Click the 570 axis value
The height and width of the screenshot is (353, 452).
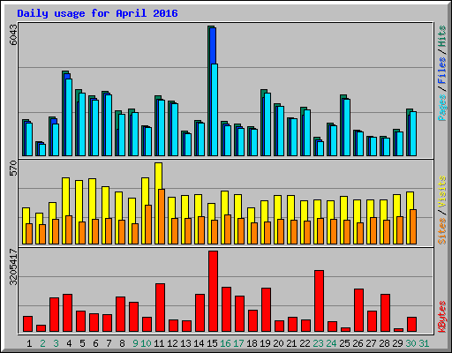pyautogui.click(x=13, y=168)
